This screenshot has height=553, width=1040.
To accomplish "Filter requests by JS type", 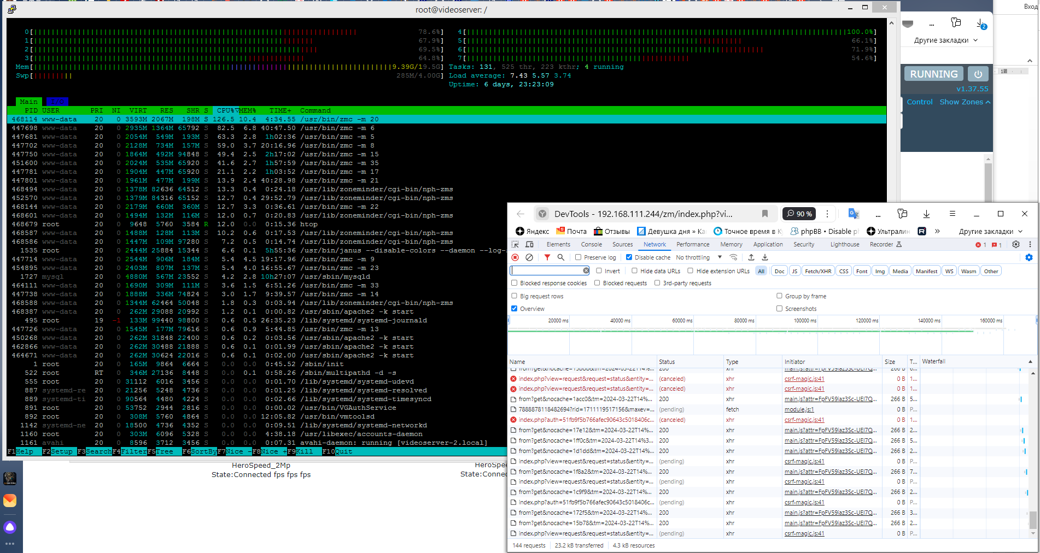I will click(794, 271).
